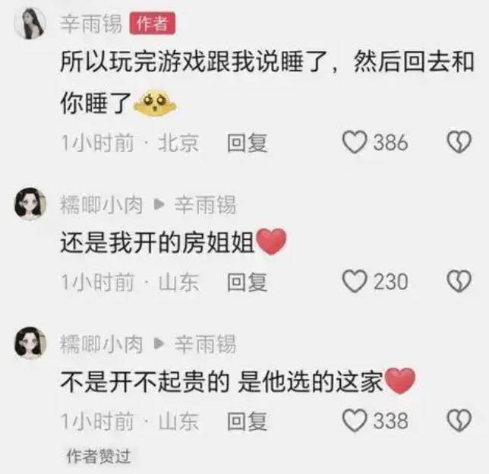Tap broken heart on 还是我开的房姐姐 comment
Viewport: 489px width, 474px height.
pos(459,281)
